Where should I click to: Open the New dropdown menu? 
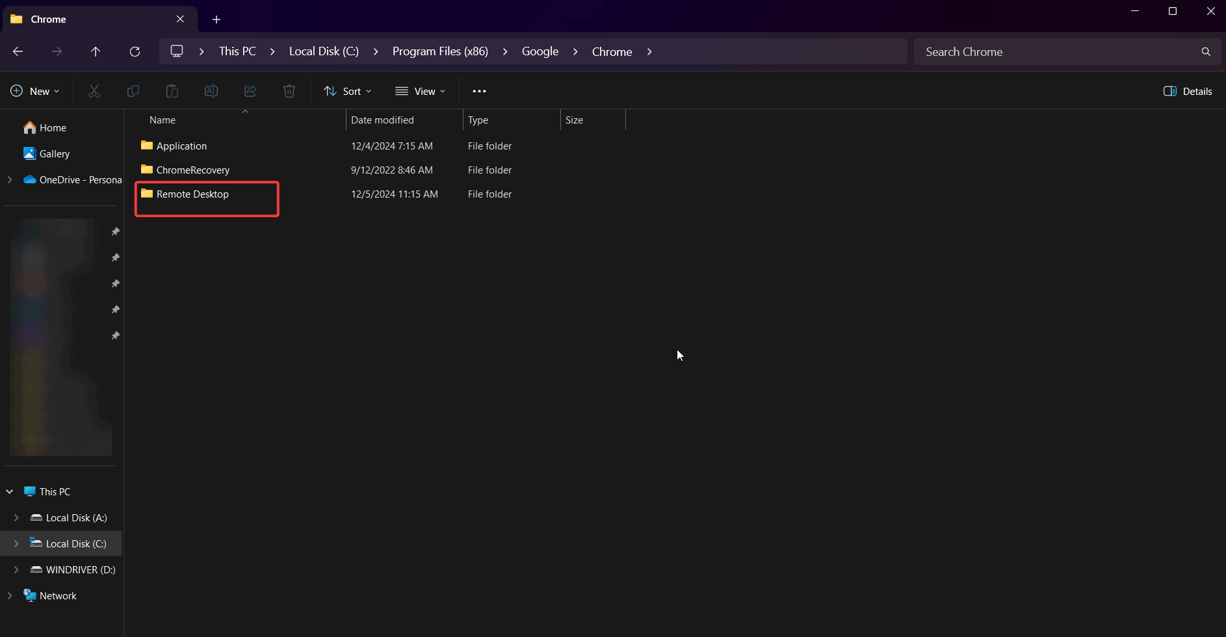click(x=35, y=91)
